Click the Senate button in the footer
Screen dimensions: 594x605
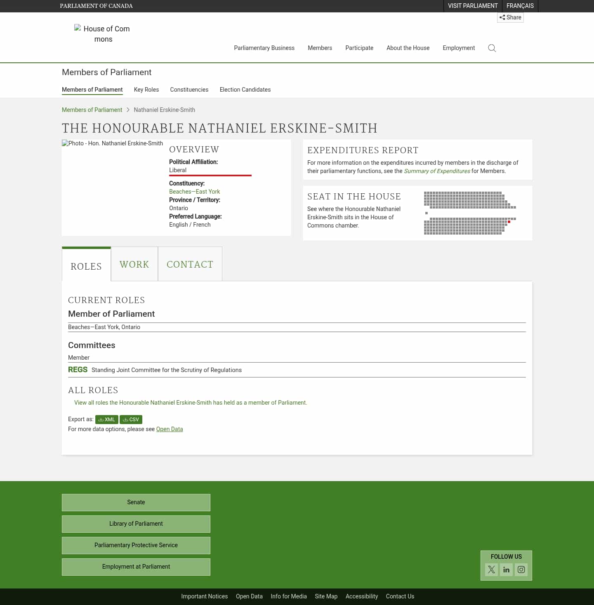136,502
